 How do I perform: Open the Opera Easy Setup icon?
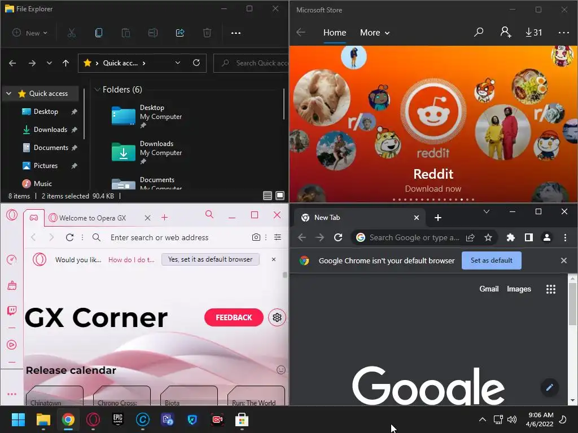[278, 237]
